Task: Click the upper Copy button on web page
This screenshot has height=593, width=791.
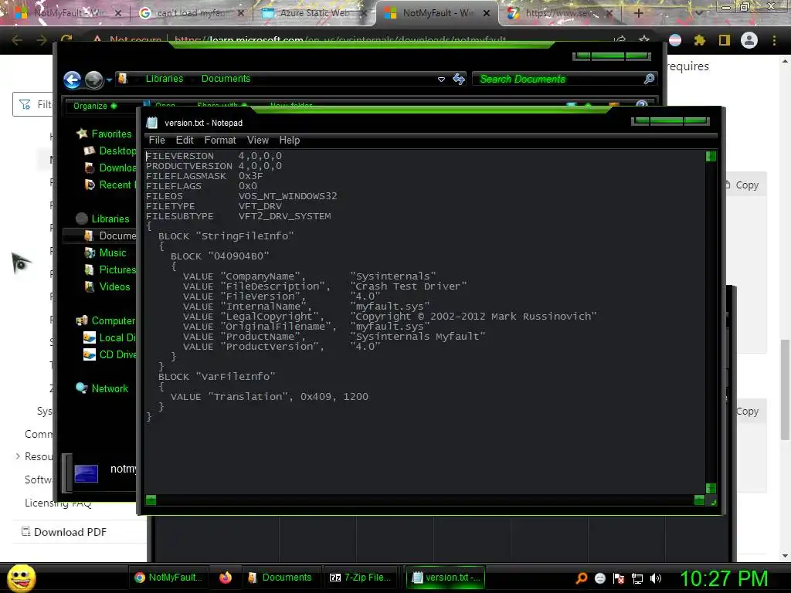Action: point(742,185)
